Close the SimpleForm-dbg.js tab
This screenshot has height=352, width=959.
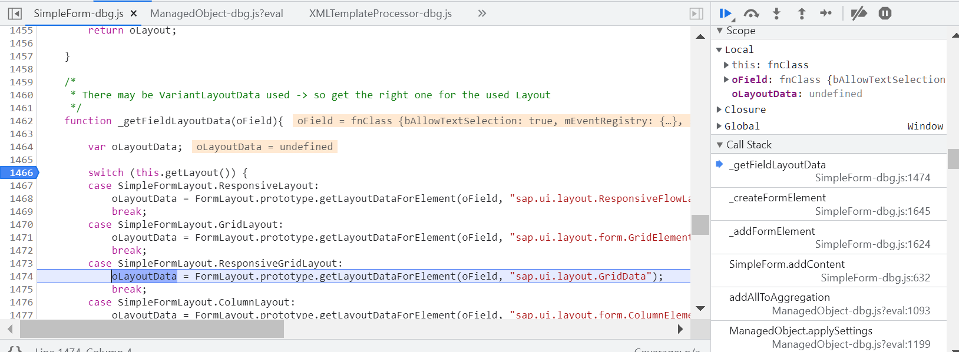(134, 14)
